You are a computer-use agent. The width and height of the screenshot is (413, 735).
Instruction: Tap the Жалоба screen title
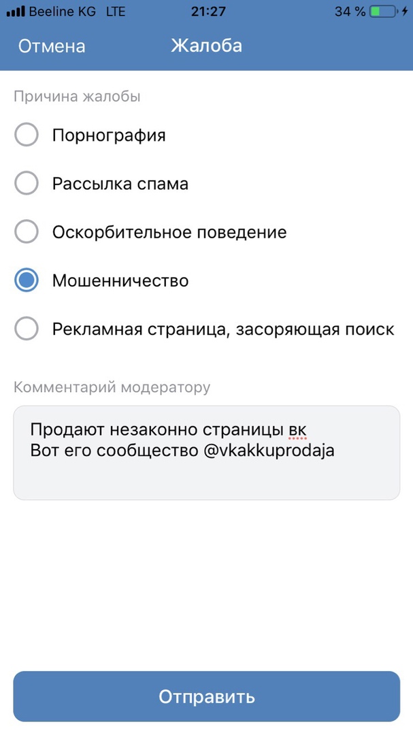[x=206, y=46]
